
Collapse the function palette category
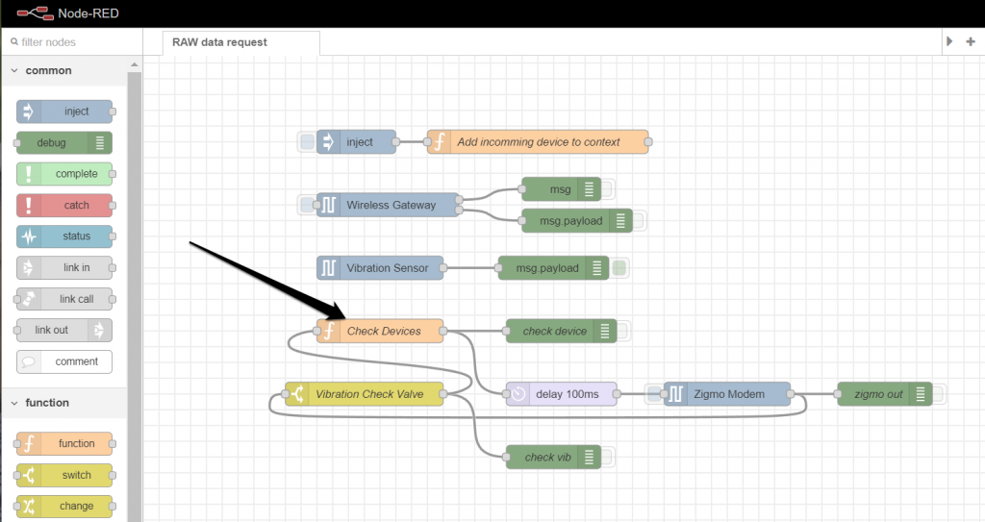(14, 403)
